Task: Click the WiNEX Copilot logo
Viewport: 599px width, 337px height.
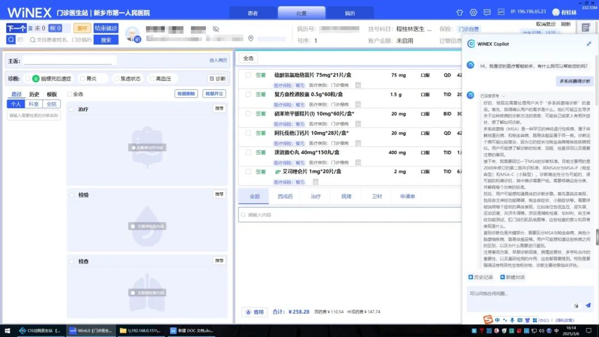Action: (471, 44)
